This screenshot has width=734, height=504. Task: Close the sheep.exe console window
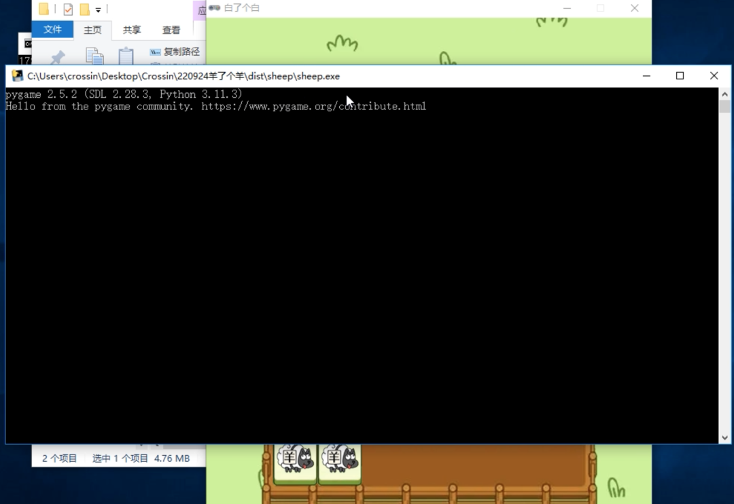[x=714, y=76]
